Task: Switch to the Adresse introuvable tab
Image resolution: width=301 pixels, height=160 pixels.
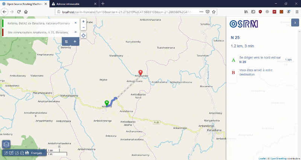Action: (x=71, y=3)
